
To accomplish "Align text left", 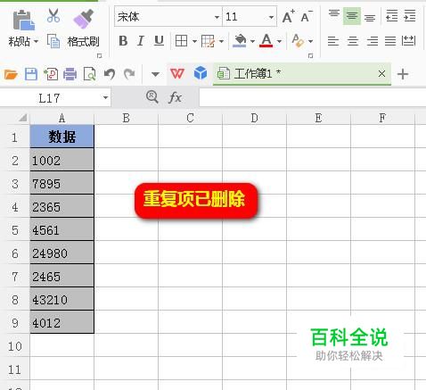I will tap(333, 41).
